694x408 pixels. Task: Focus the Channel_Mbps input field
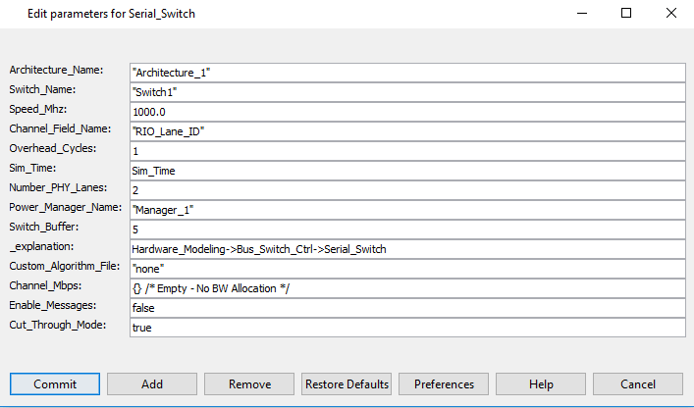pos(406,288)
